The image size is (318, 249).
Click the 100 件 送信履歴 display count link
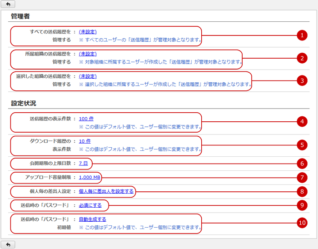86,119
